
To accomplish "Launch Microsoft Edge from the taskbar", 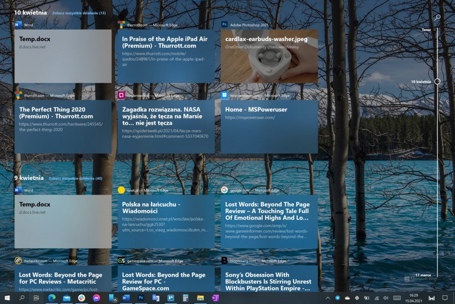I will point(52,298).
